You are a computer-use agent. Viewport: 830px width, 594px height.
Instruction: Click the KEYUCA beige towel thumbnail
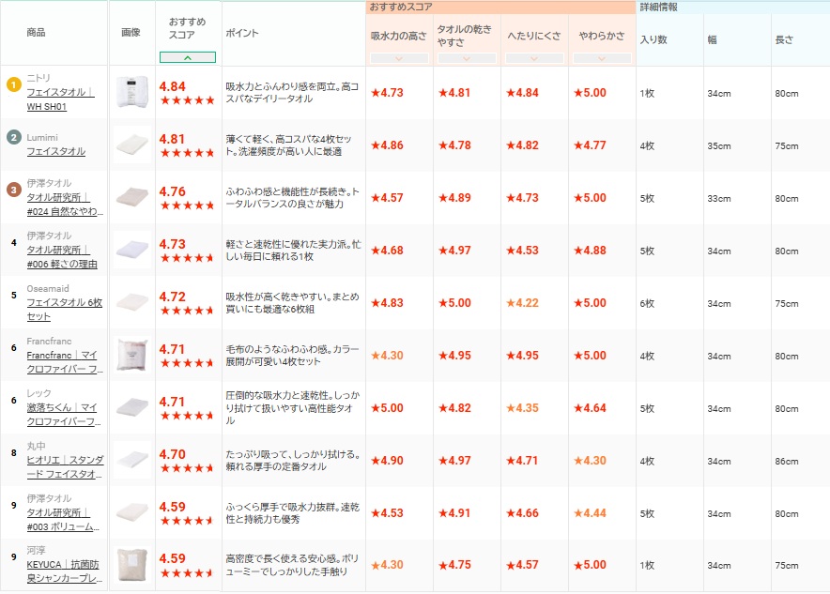(131, 566)
